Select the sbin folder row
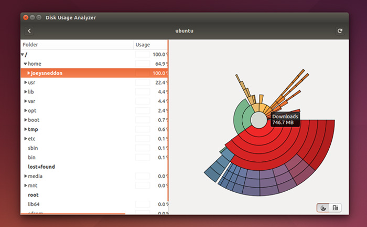Viewport: 367px width, 227px height. click(79, 148)
